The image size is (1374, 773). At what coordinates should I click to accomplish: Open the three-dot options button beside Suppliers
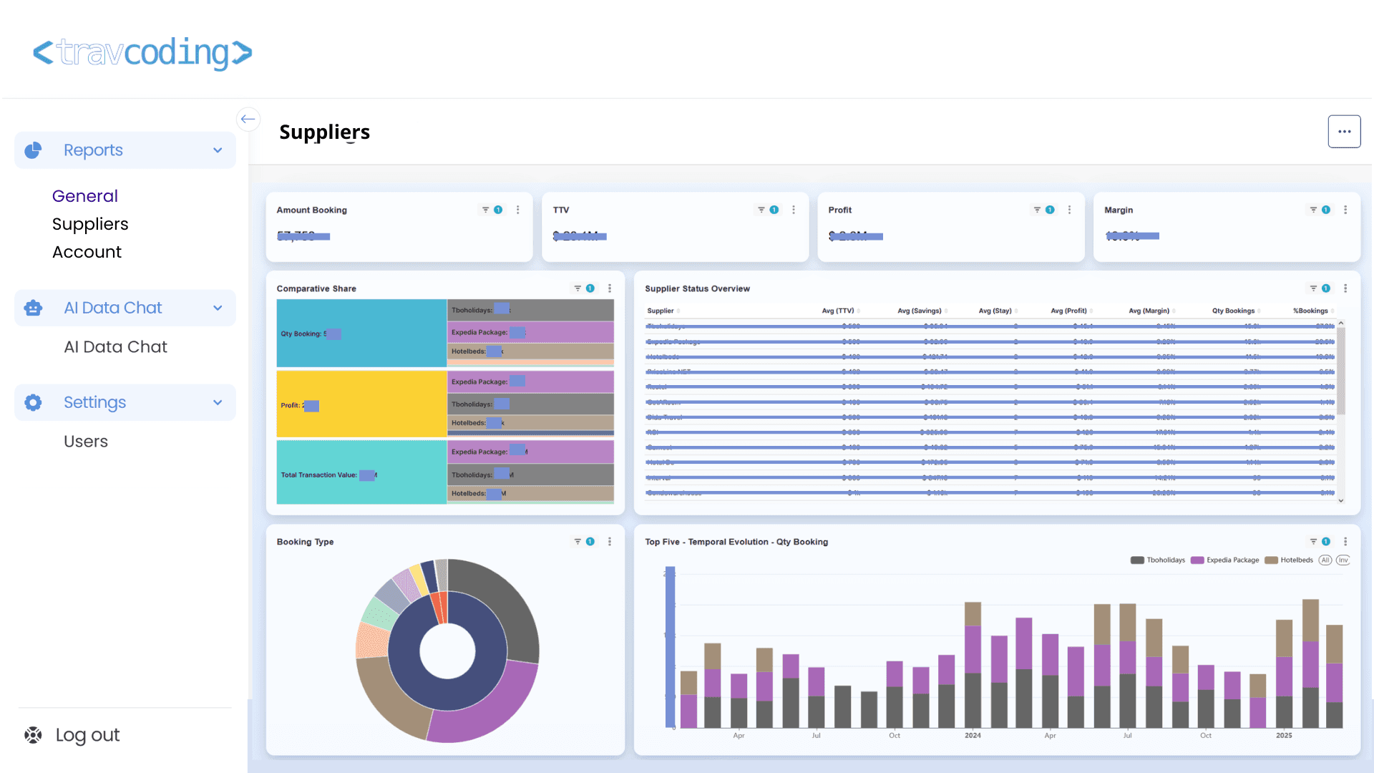click(x=1344, y=132)
